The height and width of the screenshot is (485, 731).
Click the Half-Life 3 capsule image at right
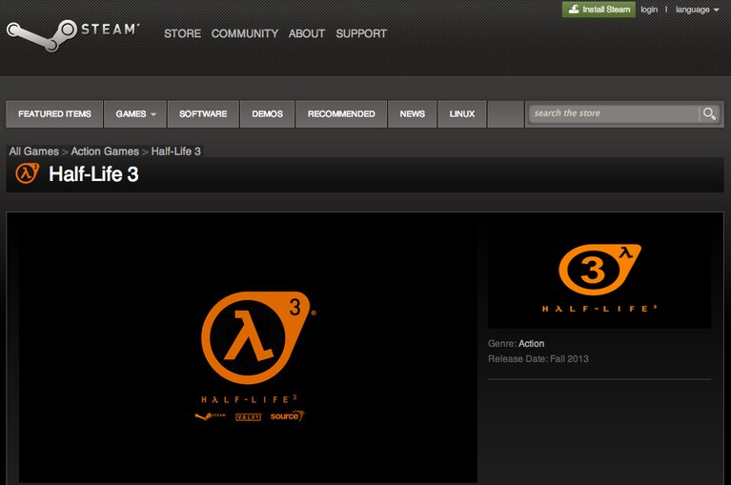(x=599, y=277)
